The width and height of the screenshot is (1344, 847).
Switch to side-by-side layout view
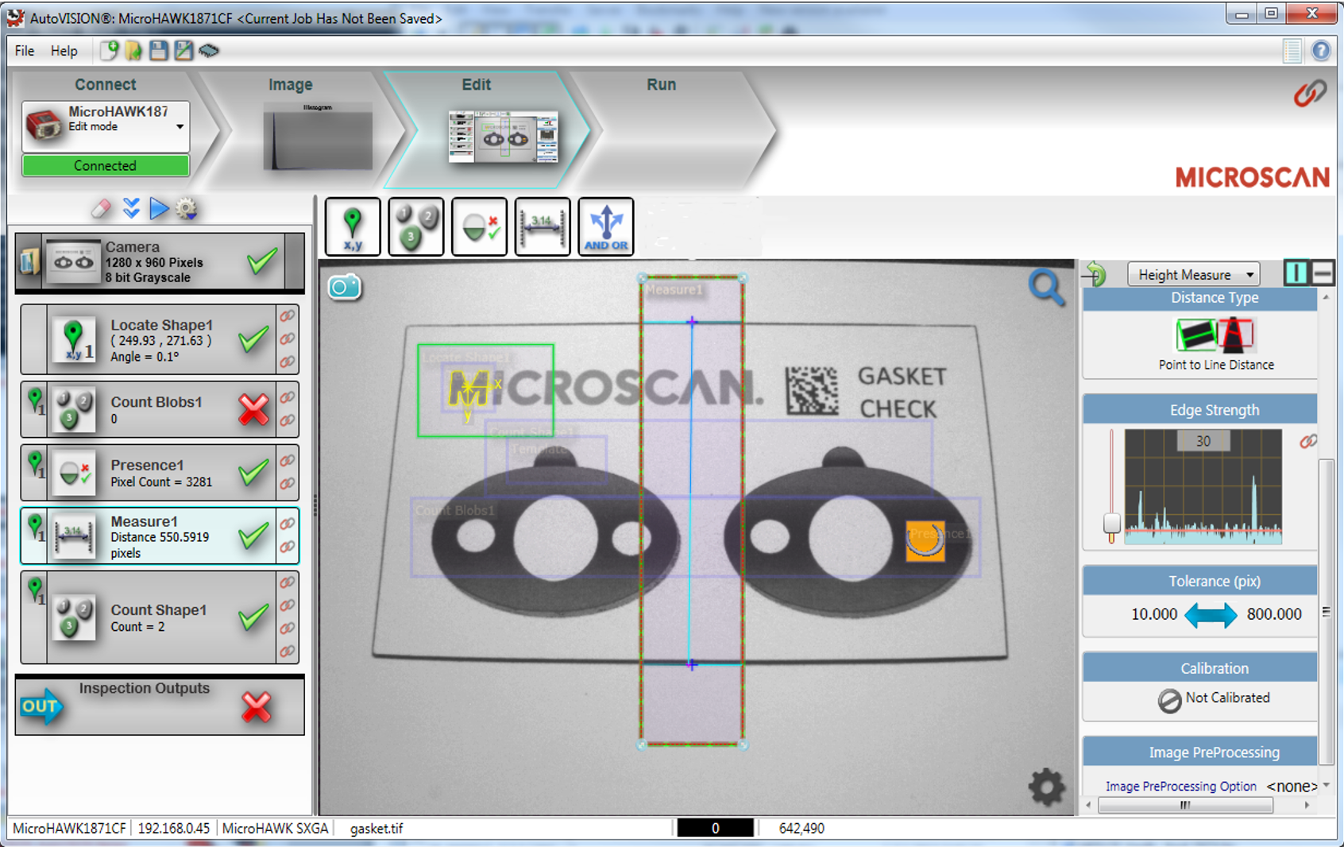tap(1296, 273)
